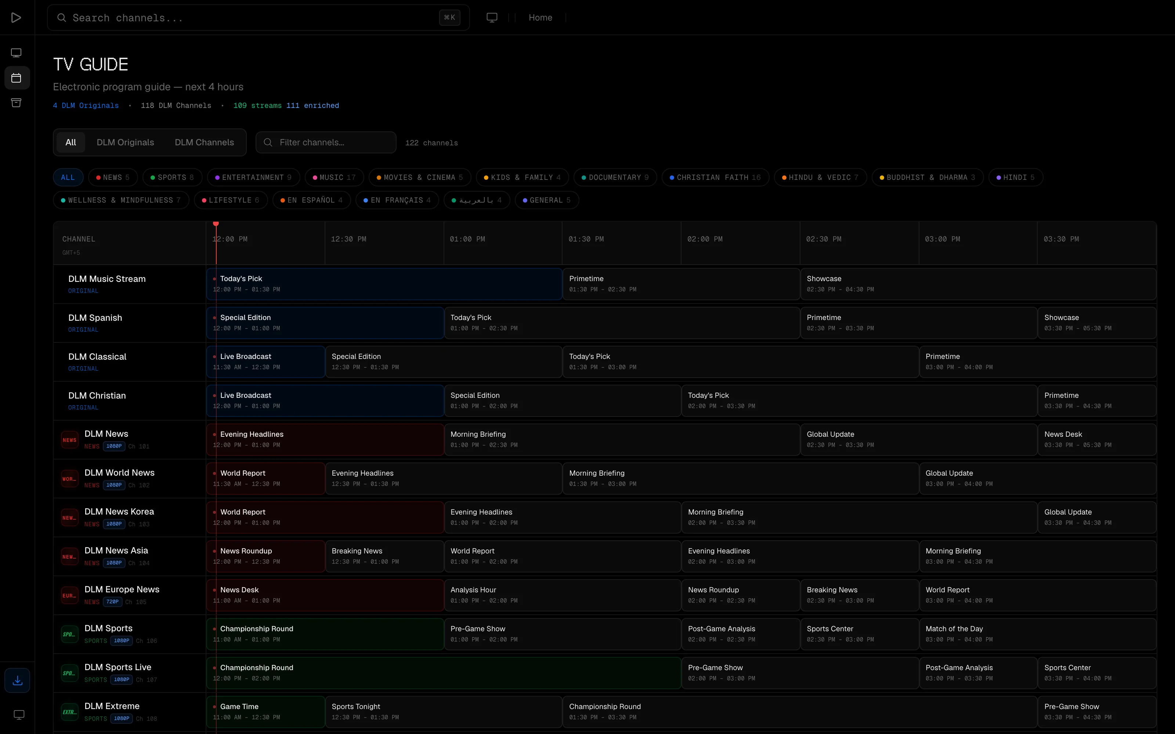Click the DLM News Asia channel logo
This screenshot has width=1175, height=734.
tap(69, 556)
